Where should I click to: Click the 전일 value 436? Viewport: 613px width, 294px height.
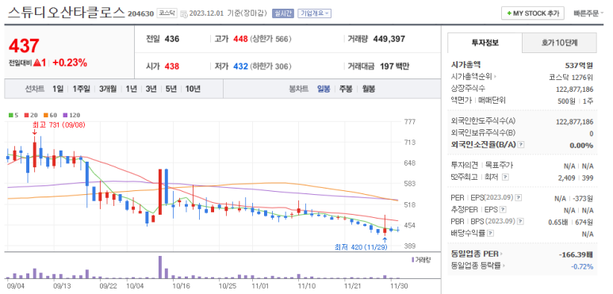tap(172, 39)
